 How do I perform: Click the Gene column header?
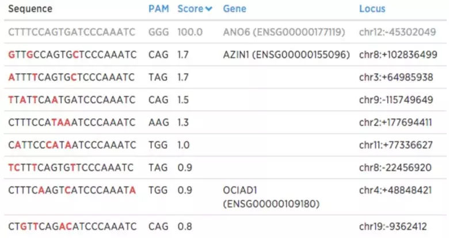(234, 9)
